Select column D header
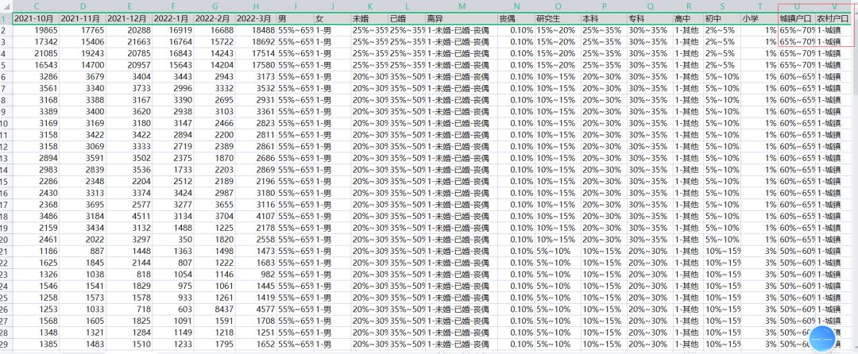 pyautogui.click(x=83, y=6)
